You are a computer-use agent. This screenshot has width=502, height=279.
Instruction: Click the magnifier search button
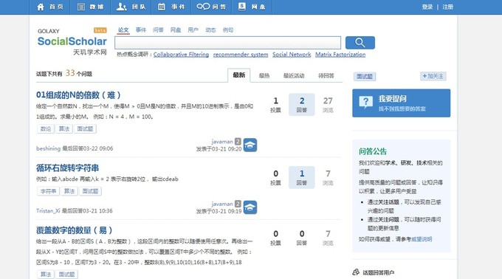pyautogui.click(x=360, y=43)
